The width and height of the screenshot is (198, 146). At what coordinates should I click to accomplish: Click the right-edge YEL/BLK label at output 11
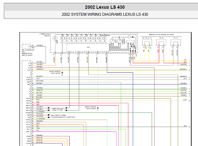coord(184,95)
